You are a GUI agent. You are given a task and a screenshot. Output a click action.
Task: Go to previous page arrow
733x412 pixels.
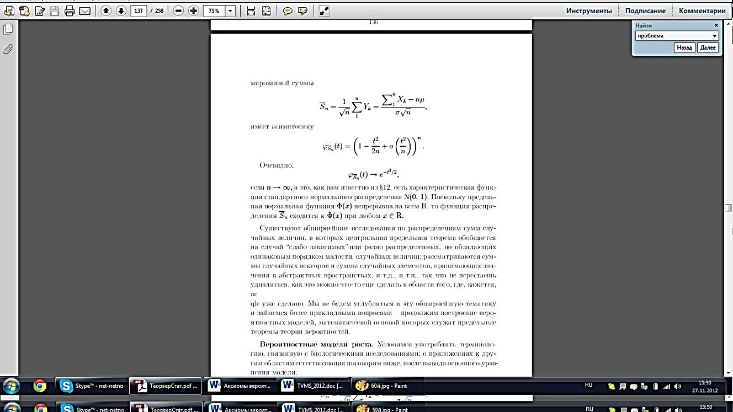[x=107, y=10]
